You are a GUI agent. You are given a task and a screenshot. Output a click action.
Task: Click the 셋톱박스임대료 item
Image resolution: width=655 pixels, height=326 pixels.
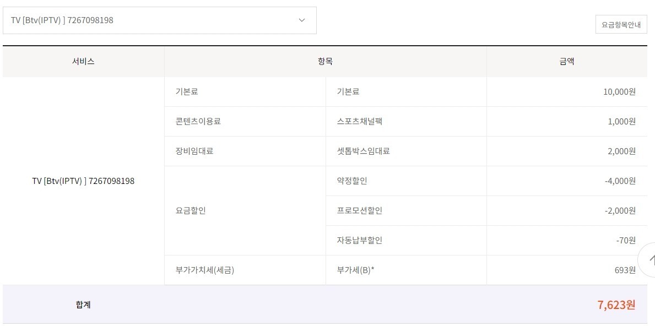tap(363, 151)
